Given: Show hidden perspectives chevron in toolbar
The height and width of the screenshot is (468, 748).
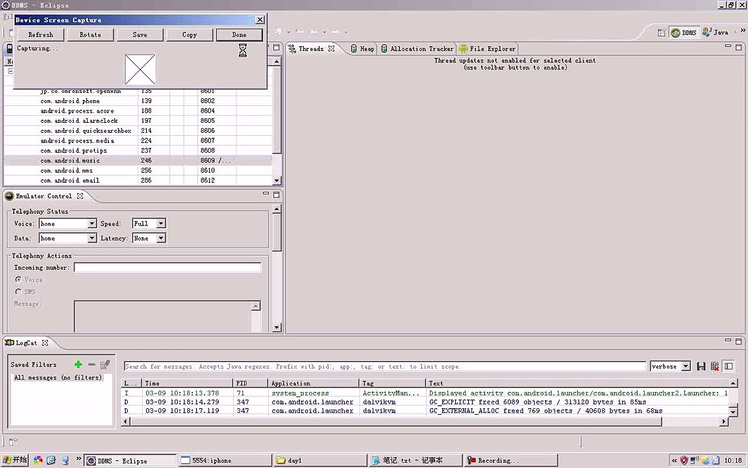Looking at the screenshot, I should (742, 31).
